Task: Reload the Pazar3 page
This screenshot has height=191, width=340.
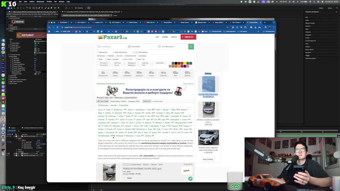Action: 57,27
